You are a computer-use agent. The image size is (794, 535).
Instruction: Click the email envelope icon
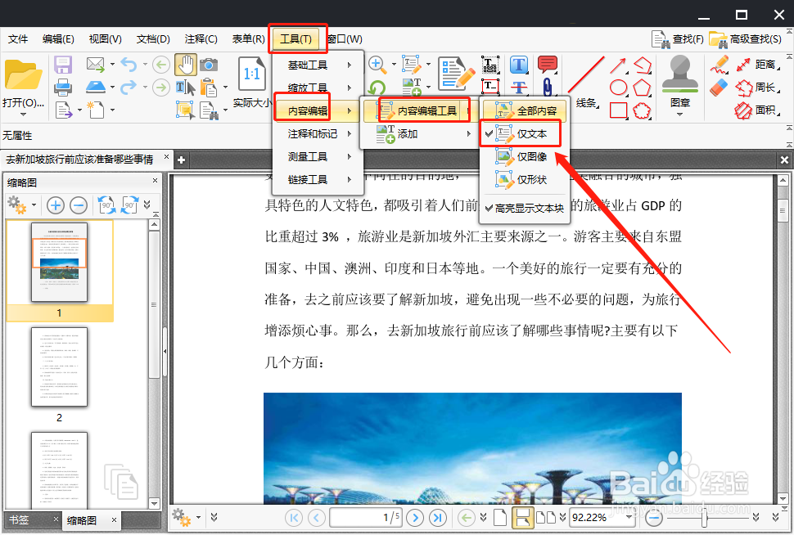[x=95, y=65]
